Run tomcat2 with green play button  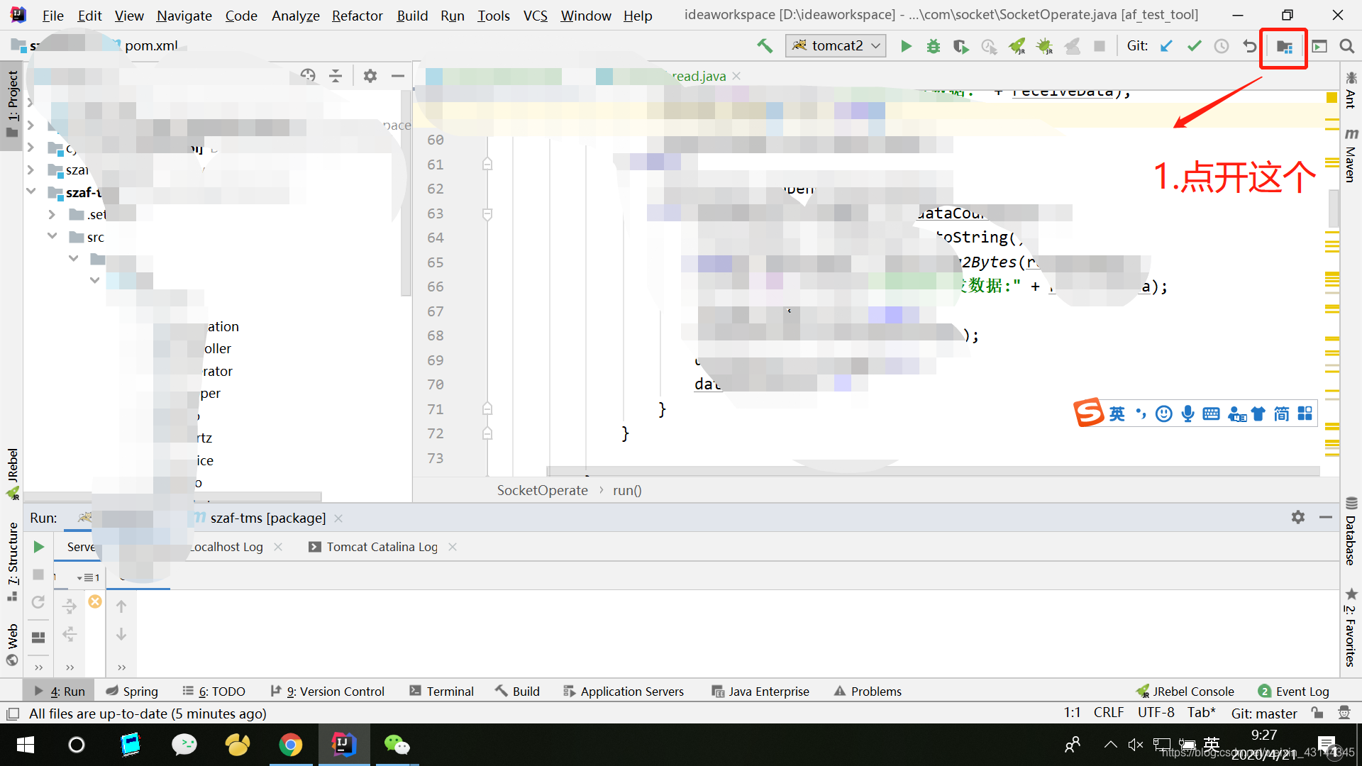(906, 46)
